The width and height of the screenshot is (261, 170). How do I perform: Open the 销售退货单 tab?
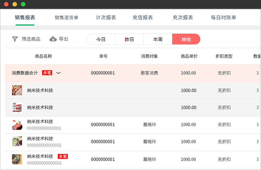(67, 17)
